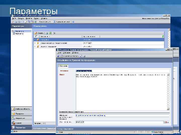181x135 pixels.
Task: Open Маркетинг section in bottom-left navigation
Action: click(21, 118)
